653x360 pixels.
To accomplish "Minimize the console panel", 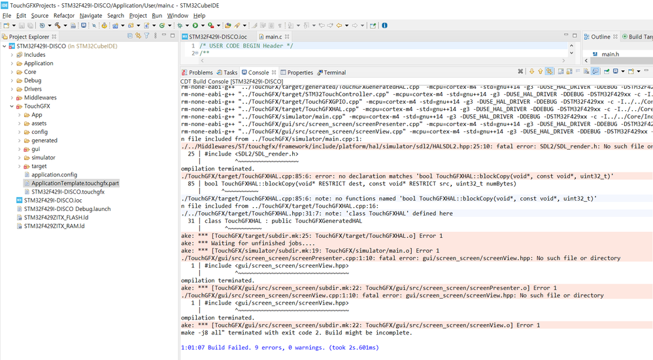I will click(x=646, y=71).
